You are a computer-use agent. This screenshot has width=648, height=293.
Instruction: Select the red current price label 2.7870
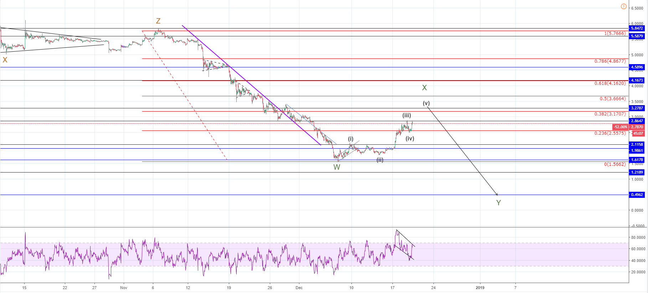pyautogui.click(x=637, y=127)
